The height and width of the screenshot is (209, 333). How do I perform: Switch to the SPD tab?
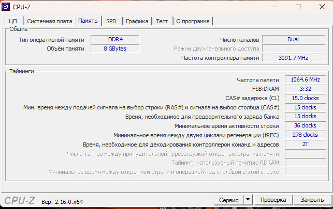(x=111, y=21)
